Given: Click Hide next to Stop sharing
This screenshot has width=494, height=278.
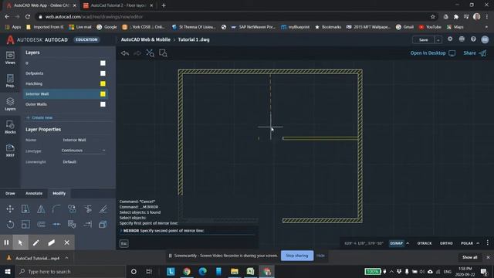Looking at the screenshot, I should (320, 256).
